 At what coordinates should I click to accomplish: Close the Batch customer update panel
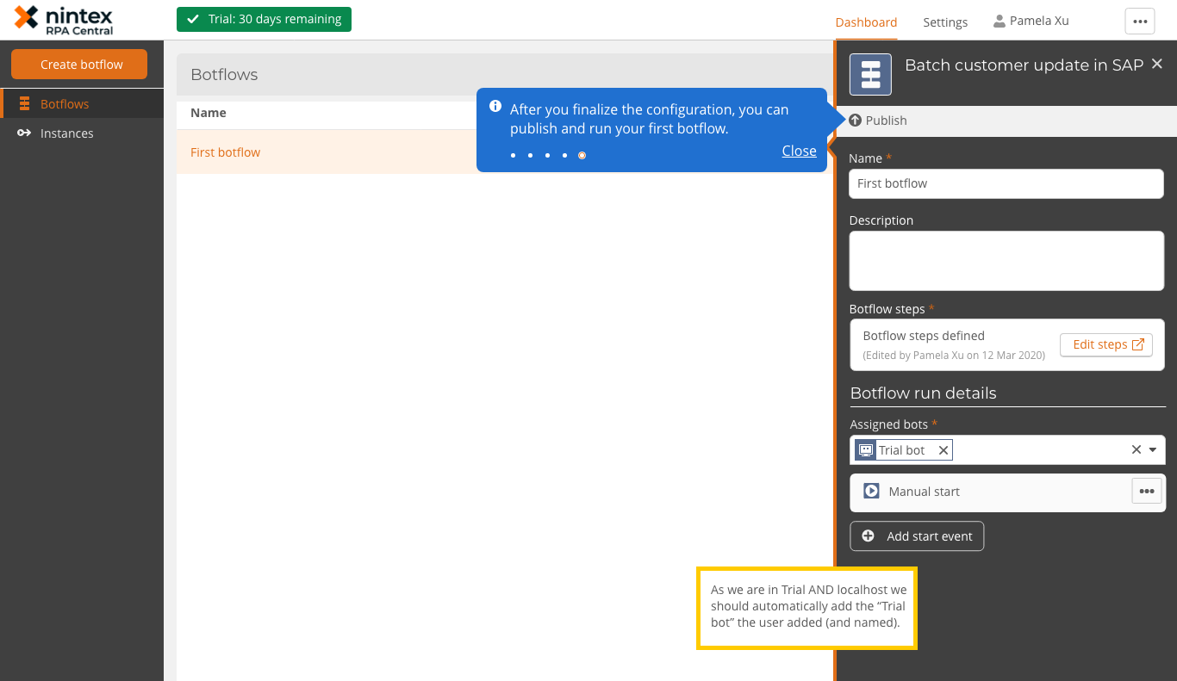(1157, 64)
